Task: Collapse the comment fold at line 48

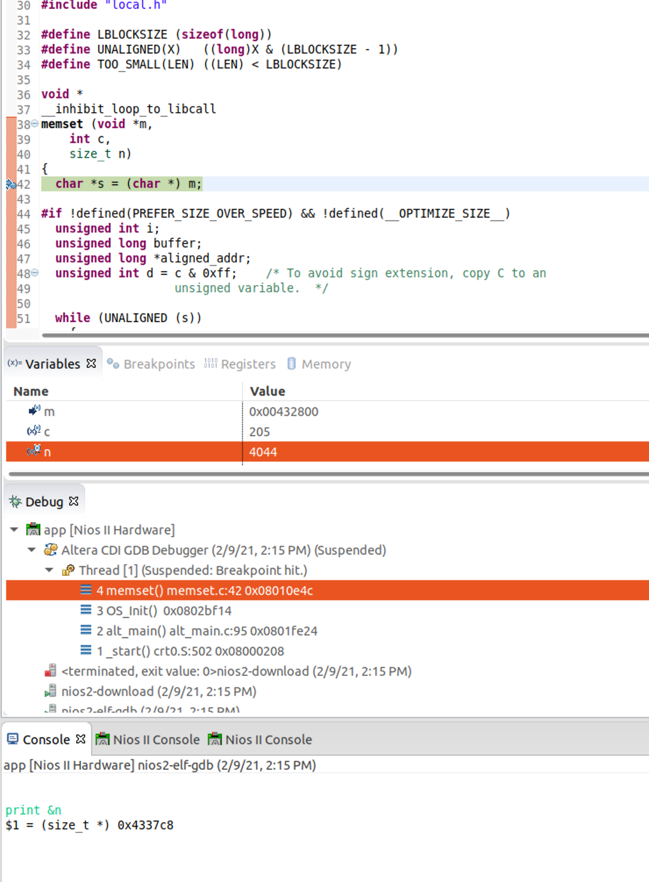Action: click(35, 273)
